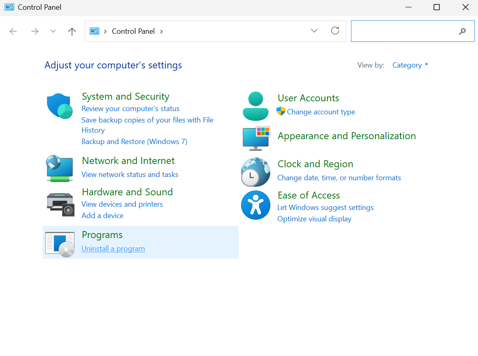Click Change date, time, or number formats
Viewport: 478px width, 356px height.
tap(339, 178)
